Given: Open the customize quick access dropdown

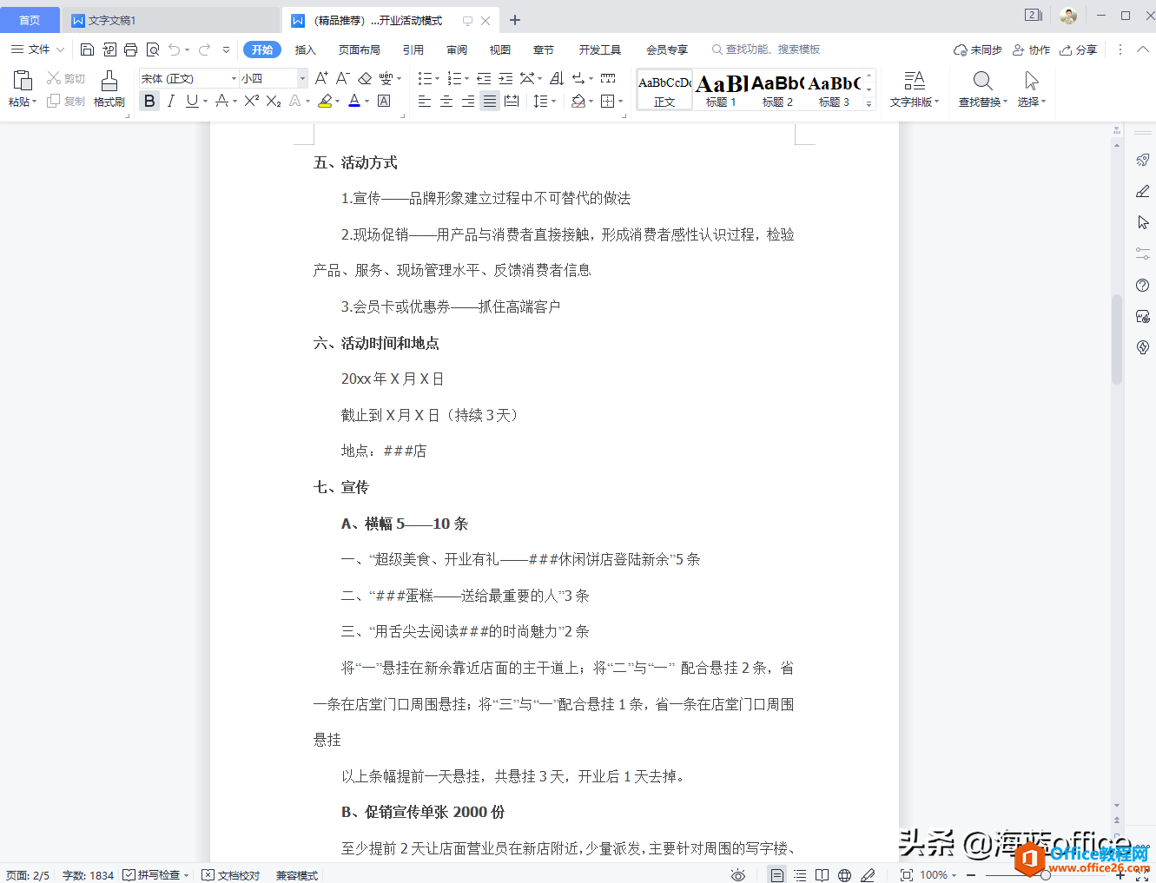Looking at the screenshot, I should [227, 49].
